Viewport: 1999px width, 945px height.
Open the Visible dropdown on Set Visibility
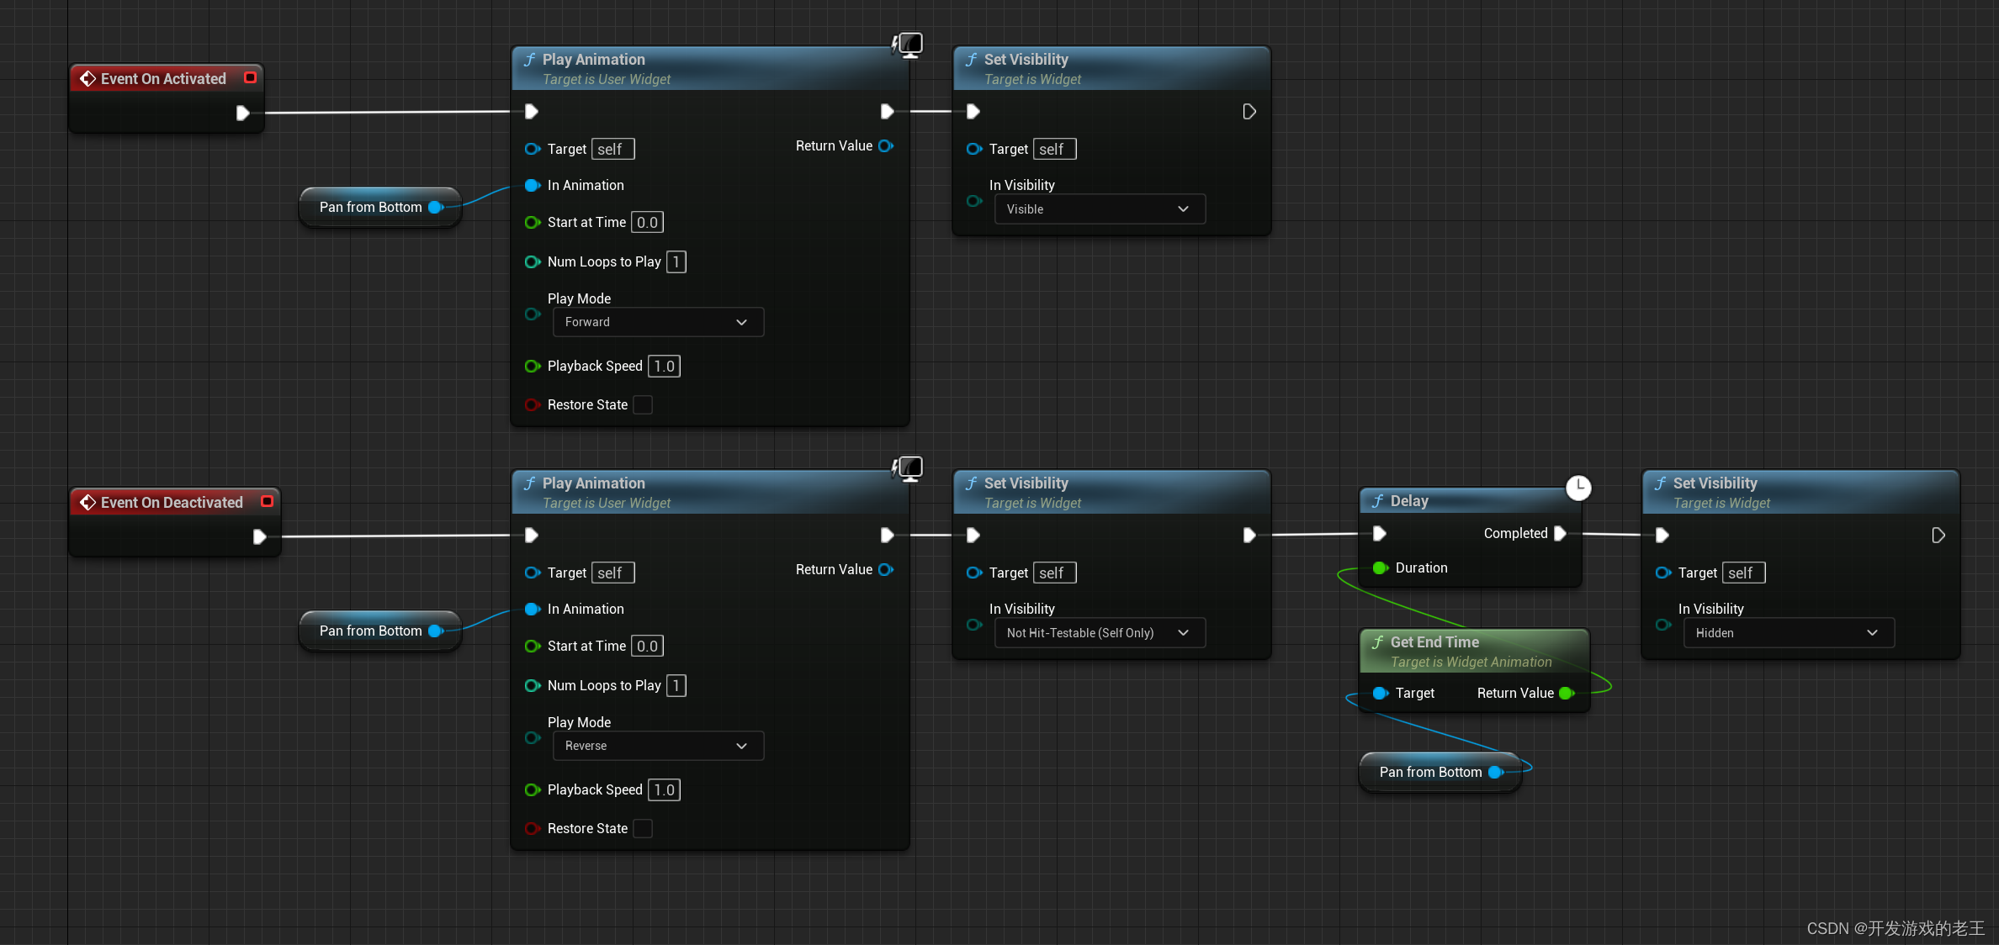[1099, 209]
